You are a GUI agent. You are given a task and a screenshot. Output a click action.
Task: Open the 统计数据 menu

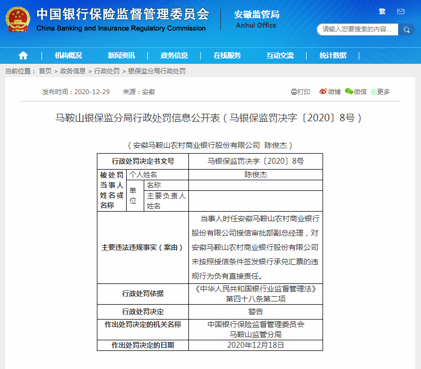pos(333,55)
